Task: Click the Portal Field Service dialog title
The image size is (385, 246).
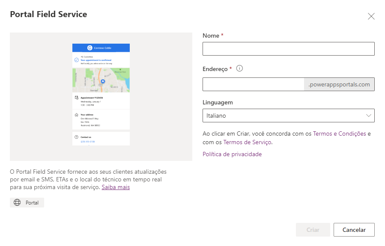Action: (x=48, y=14)
